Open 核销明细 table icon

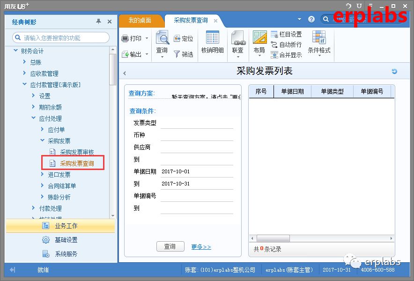click(212, 37)
